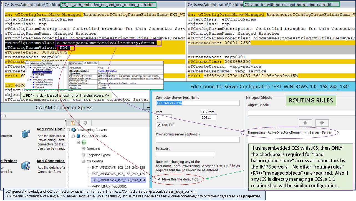Collapse EXT_WINDOWS_192_168_242_134 in the LDAP browser tree
The width and height of the screenshot is (356, 201).
coord(27,67)
